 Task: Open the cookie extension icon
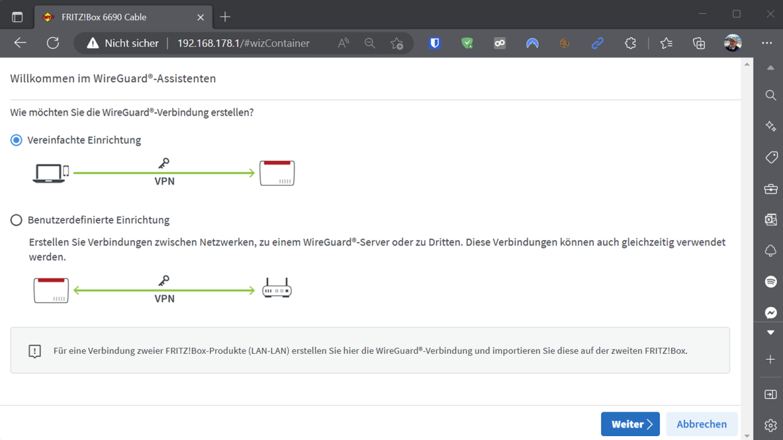coord(564,43)
